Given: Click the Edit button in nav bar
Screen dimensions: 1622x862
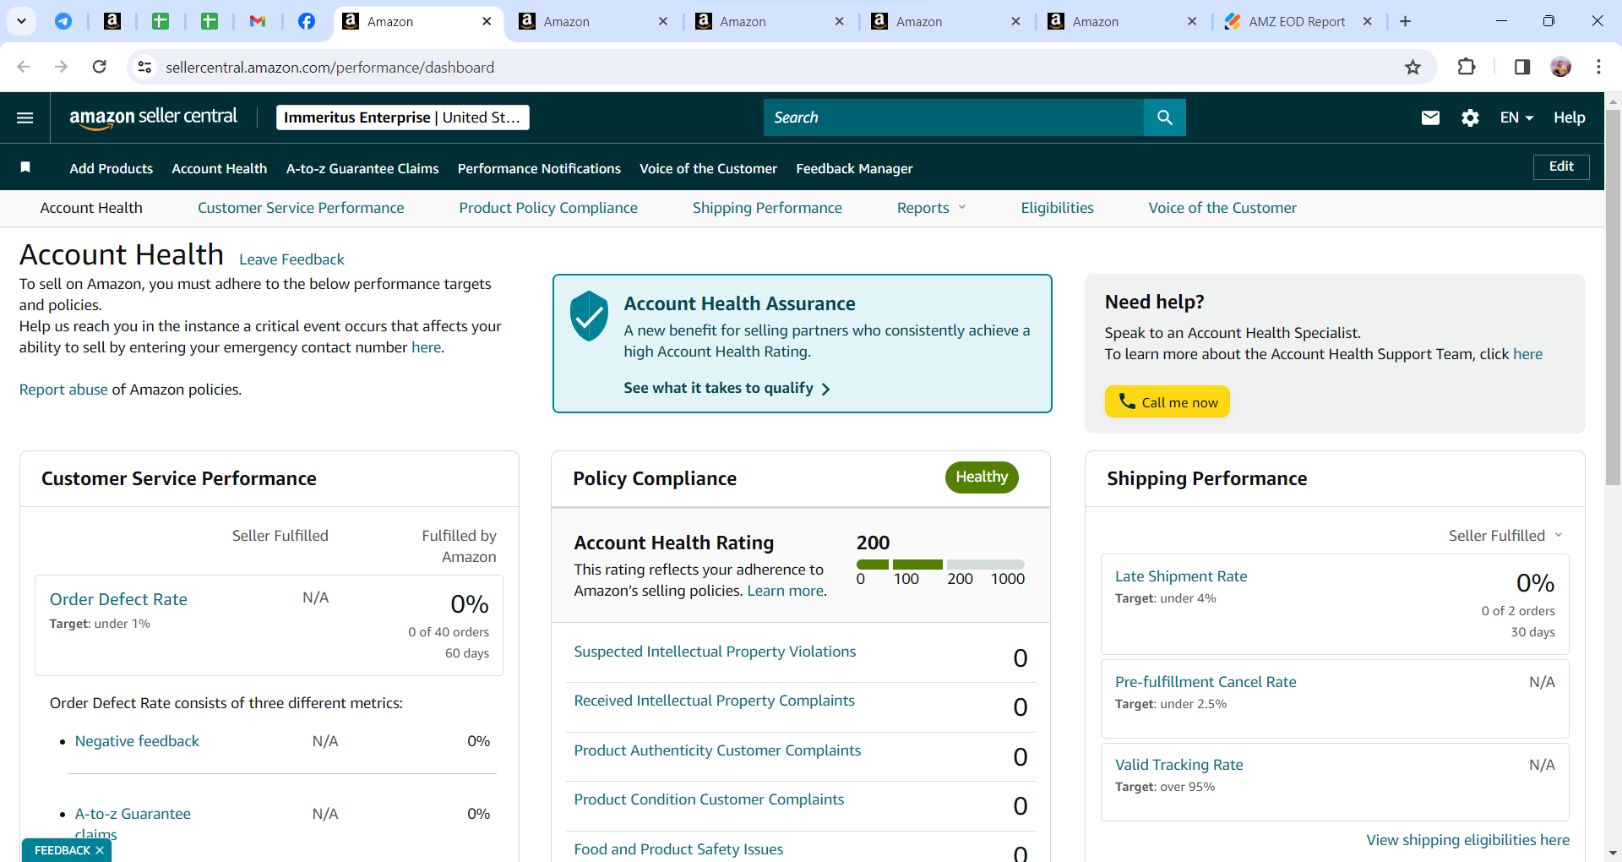Looking at the screenshot, I should [1561, 166].
